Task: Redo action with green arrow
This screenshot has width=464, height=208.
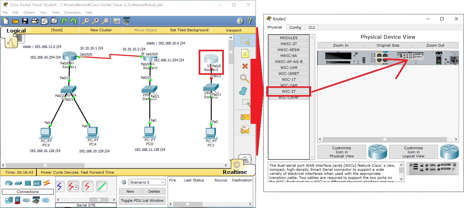Action: (74, 21)
